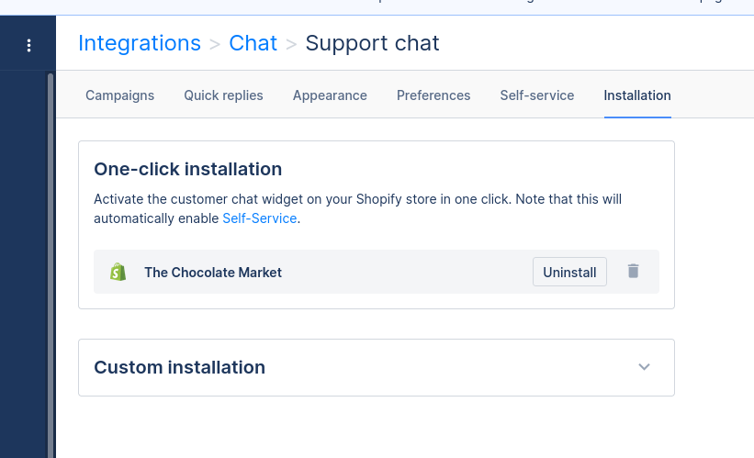This screenshot has width=754, height=458.
Task: Follow the Self-Service link in description
Action: tap(260, 218)
